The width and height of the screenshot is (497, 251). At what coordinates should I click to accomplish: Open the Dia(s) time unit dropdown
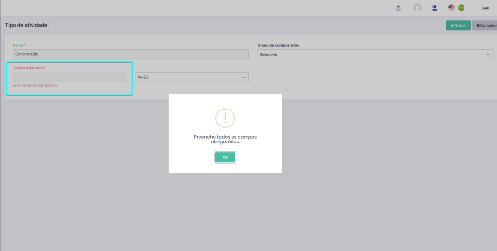coord(192,78)
